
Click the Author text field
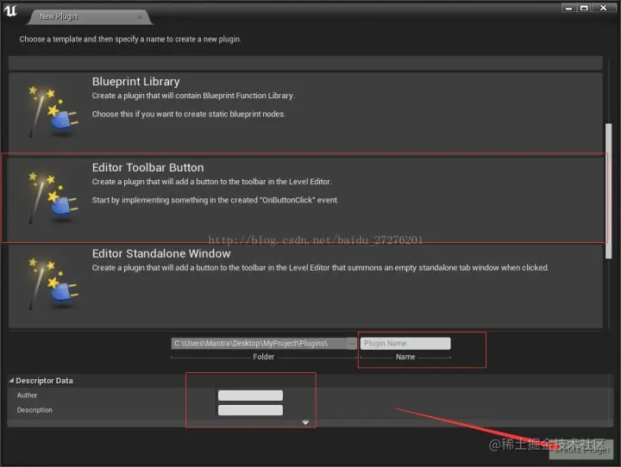point(250,395)
